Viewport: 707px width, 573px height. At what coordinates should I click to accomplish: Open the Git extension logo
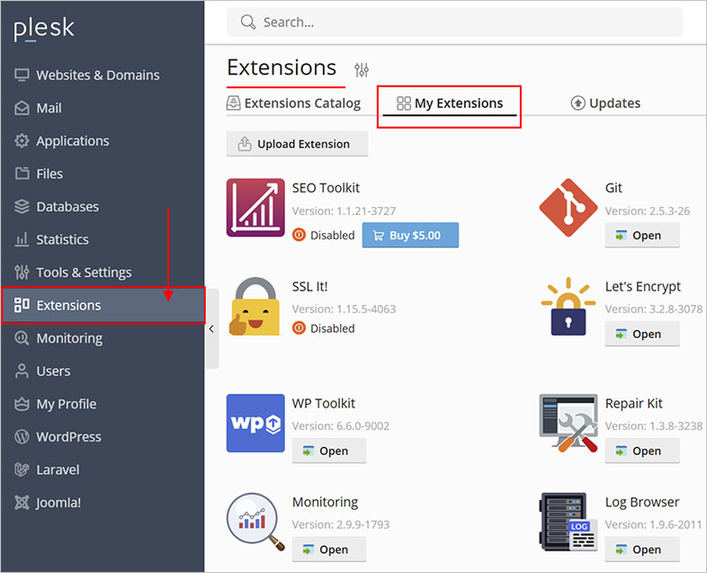point(568,208)
